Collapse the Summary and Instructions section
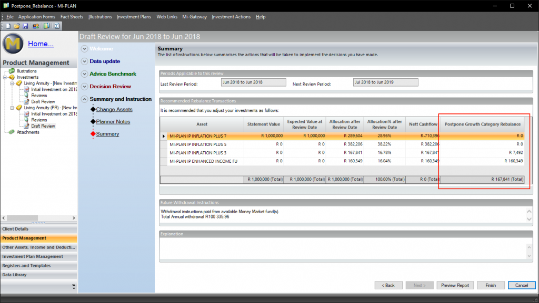 tap(84, 99)
